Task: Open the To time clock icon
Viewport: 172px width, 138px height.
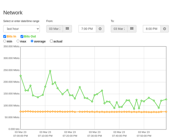Action: point(164,29)
